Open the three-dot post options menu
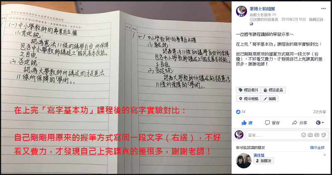This screenshot has width=332, height=175. coord(323,8)
